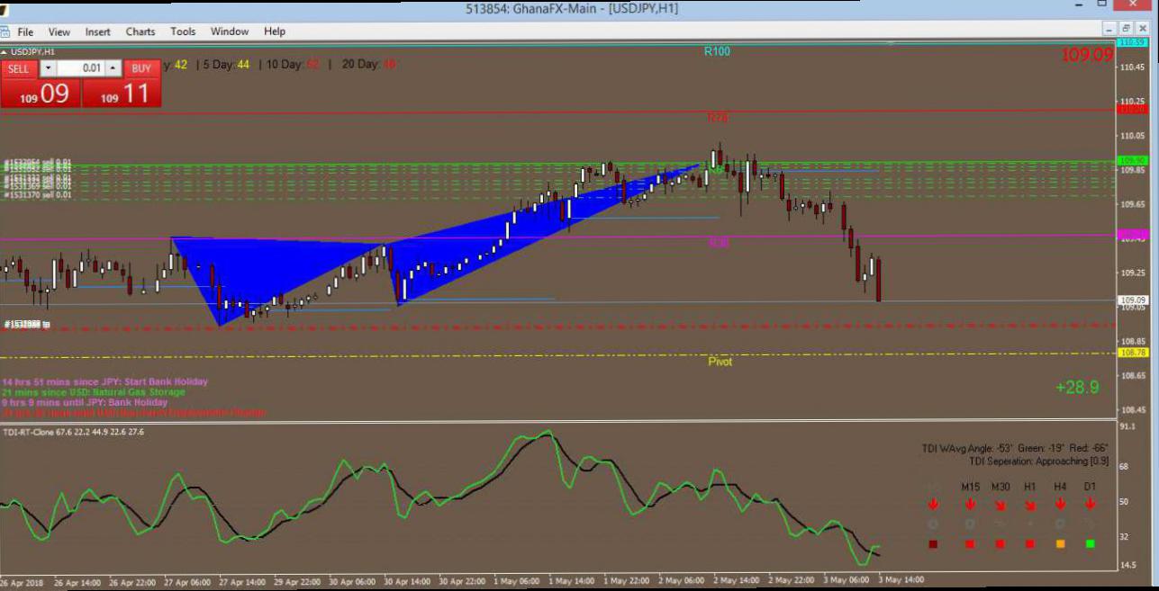Click the 0.01 lot volume field
The image size is (1159, 591).
point(81,68)
